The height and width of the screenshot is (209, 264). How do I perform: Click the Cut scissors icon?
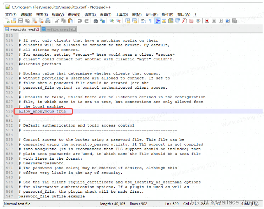[x=57, y=21]
